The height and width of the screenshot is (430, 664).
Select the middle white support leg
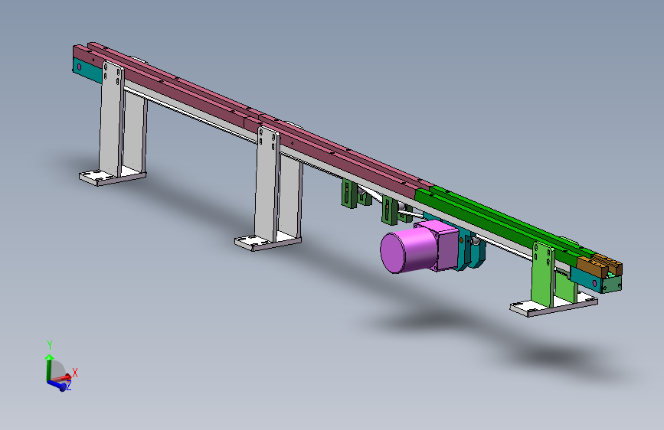pyautogui.click(x=267, y=184)
